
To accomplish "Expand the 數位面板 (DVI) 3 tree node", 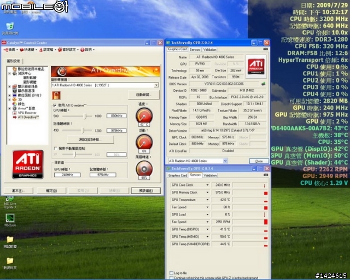I will coord(10,95).
